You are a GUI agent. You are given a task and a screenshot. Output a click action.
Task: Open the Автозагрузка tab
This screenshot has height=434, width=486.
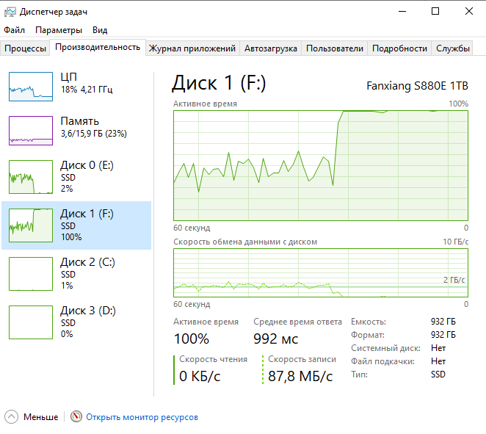coord(270,48)
